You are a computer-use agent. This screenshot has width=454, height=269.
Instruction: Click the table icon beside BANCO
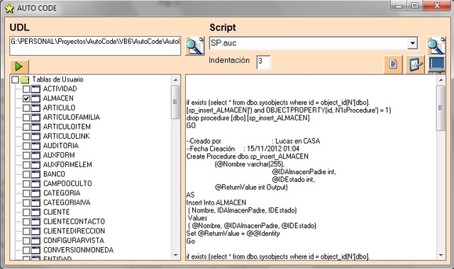click(35, 174)
